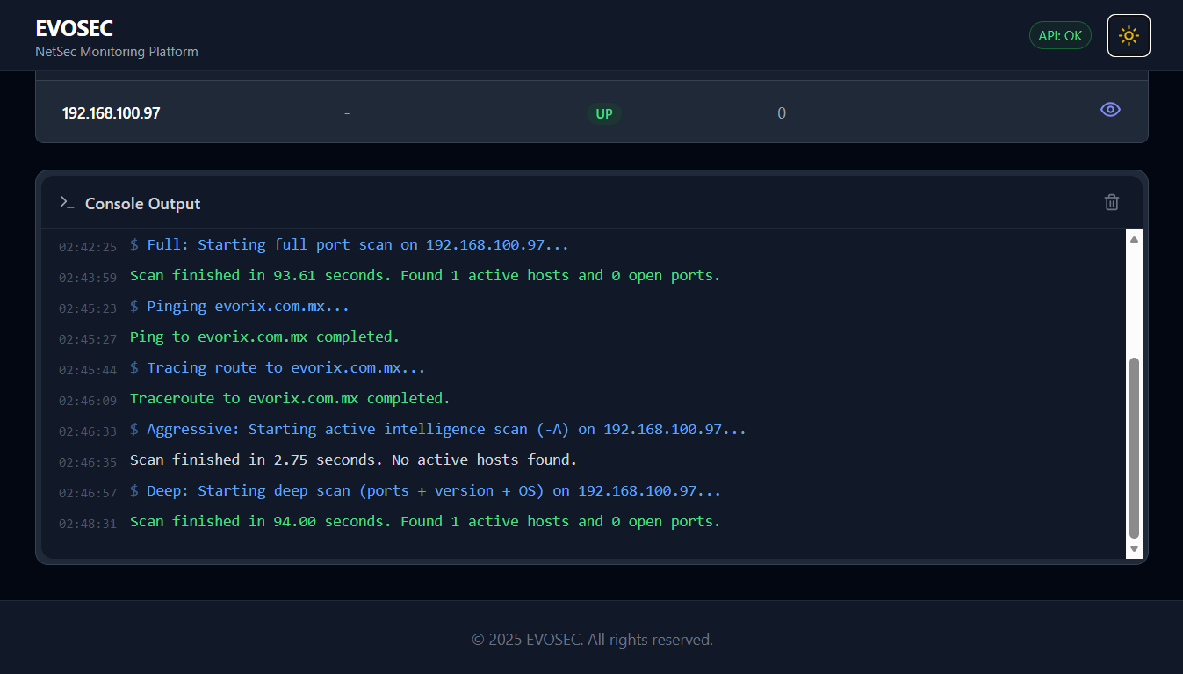
Task: Select the 'No active hosts found' result line
Action: [x=353, y=460]
